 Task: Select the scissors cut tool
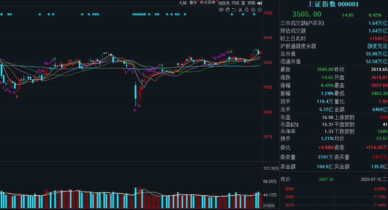(240, 10)
